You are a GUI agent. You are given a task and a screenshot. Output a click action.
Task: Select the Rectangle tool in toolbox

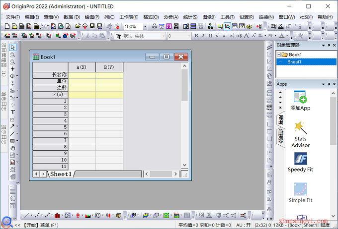[12, 141]
